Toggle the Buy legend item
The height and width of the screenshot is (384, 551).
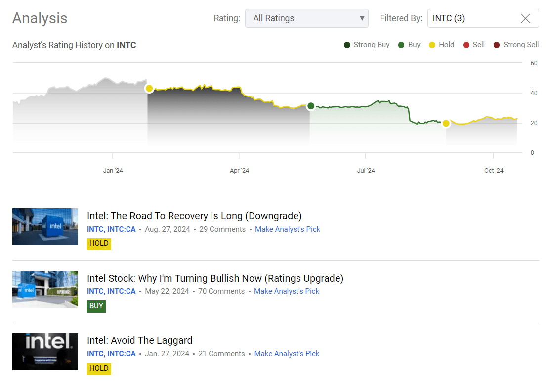(x=409, y=45)
